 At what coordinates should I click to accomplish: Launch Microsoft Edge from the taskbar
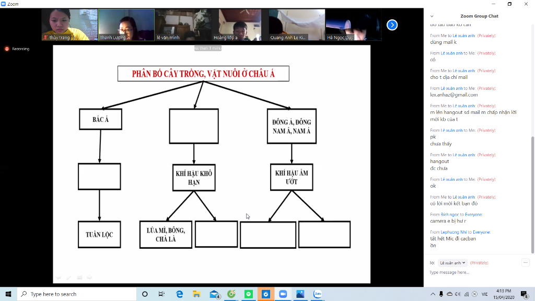pos(179,294)
